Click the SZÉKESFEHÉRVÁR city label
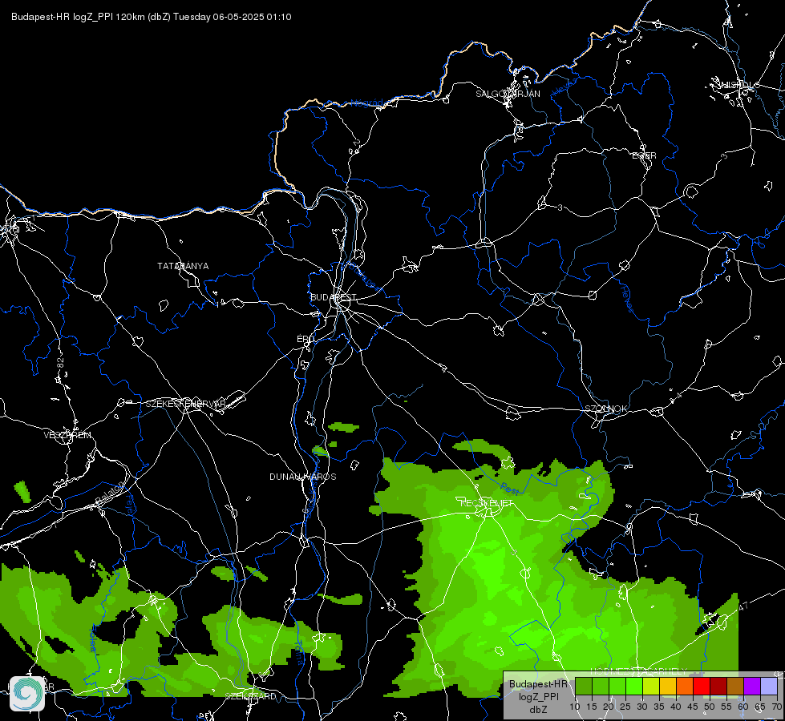The image size is (785, 721). [x=185, y=404]
